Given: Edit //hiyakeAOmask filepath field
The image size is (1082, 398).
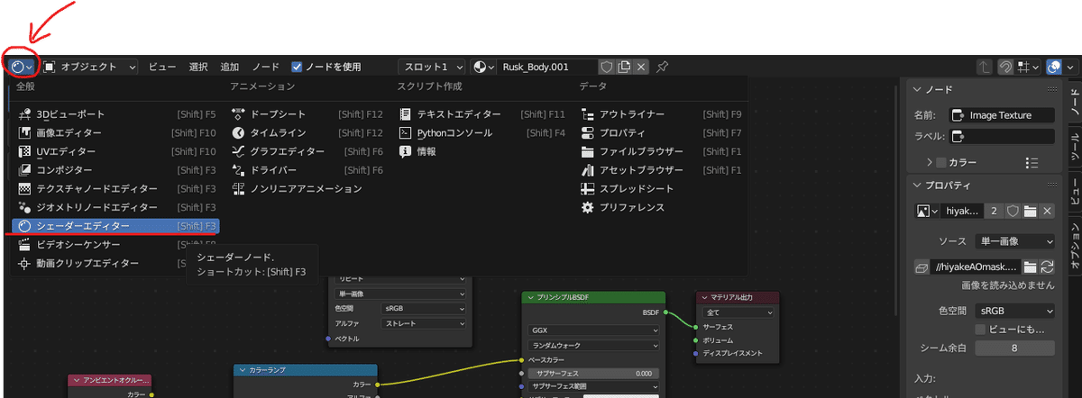Looking at the screenshot, I should (x=977, y=267).
